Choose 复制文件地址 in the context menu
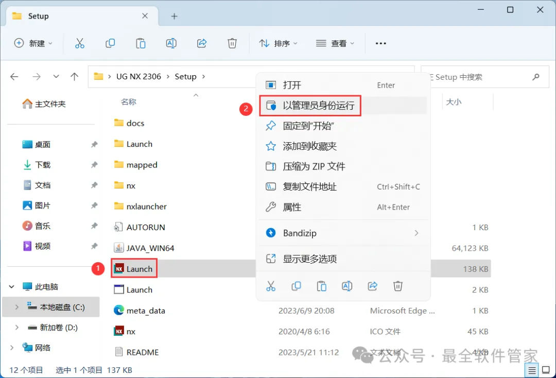This screenshot has height=378, width=556. click(342, 186)
